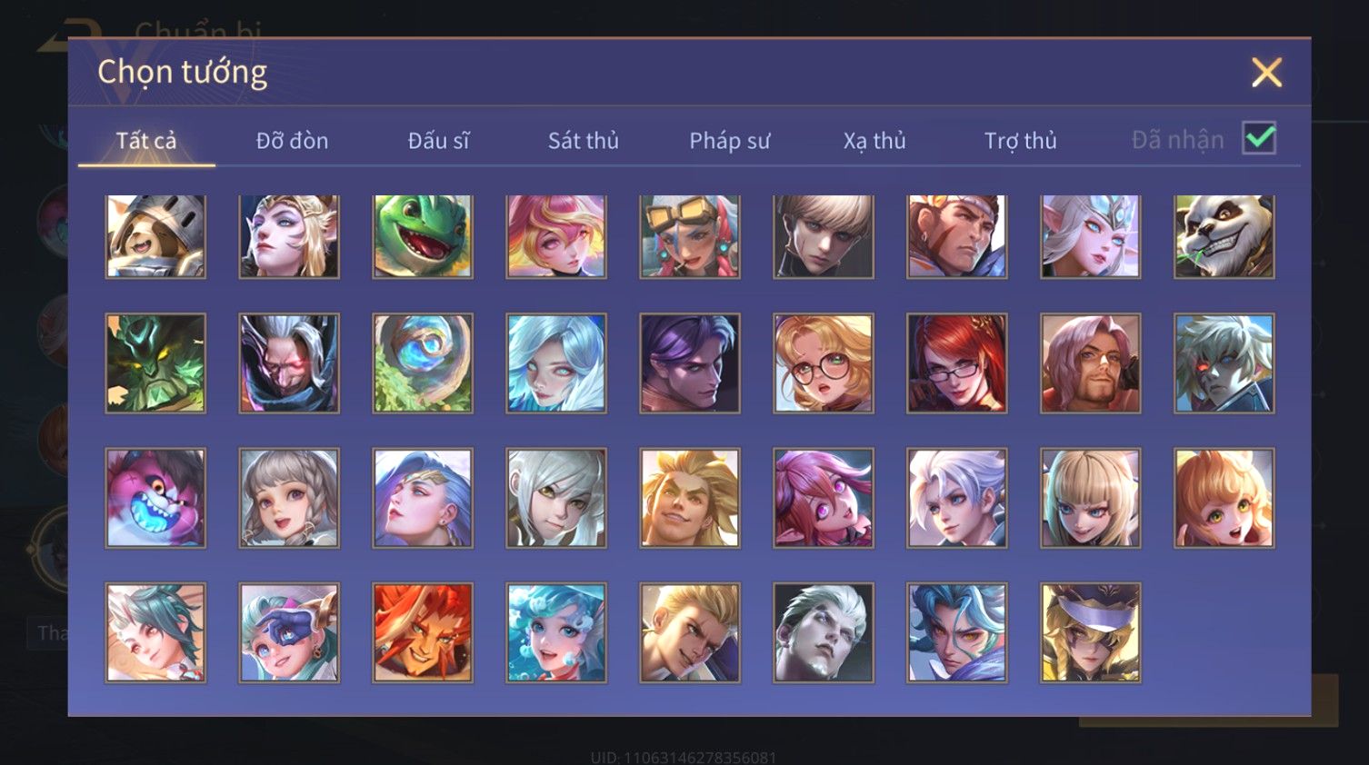Choose the pink grinning cat hero
Viewport: 1369px width, 765px height.
[x=155, y=498]
